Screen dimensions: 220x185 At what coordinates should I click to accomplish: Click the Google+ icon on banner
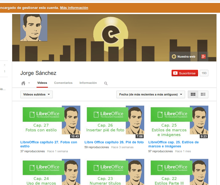[203, 57]
